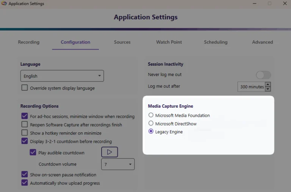Toggle Display 3-2-1 countdown before recording
This screenshot has height=192, width=291.
pyautogui.click(x=25, y=141)
